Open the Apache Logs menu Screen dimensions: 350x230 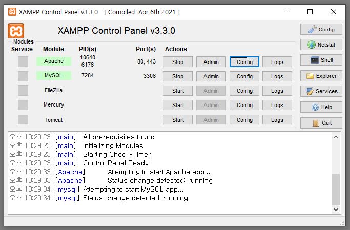[277, 62]
